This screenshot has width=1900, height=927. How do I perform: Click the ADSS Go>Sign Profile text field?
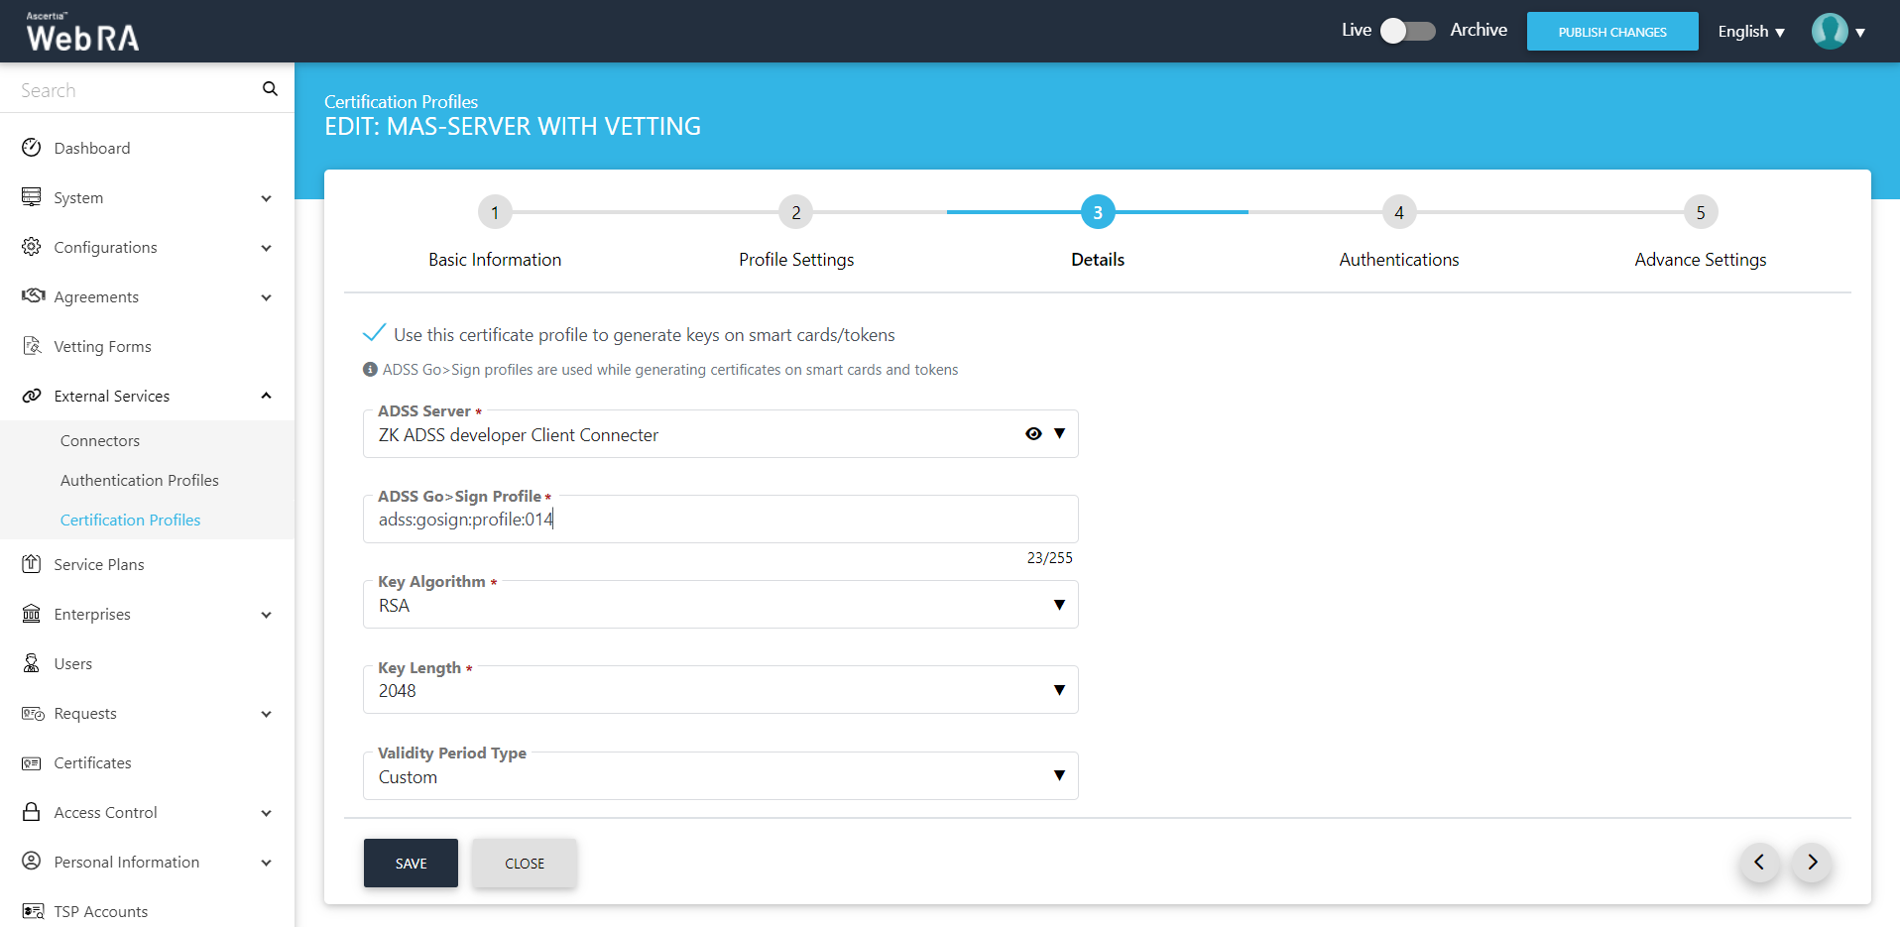[720, 520]
